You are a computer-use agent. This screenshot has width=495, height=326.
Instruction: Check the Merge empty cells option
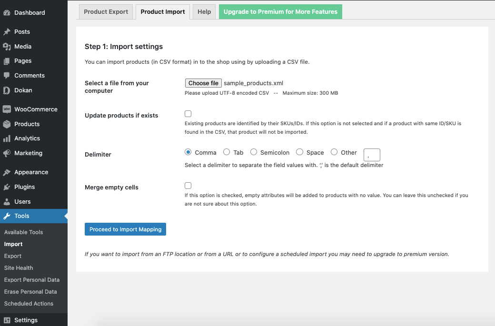pyautogui.click(x=188, y=186)
